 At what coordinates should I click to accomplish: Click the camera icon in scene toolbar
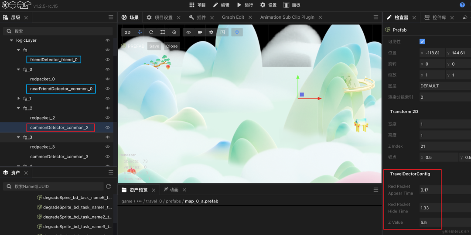pyautogui.click(x=200, y=32)
